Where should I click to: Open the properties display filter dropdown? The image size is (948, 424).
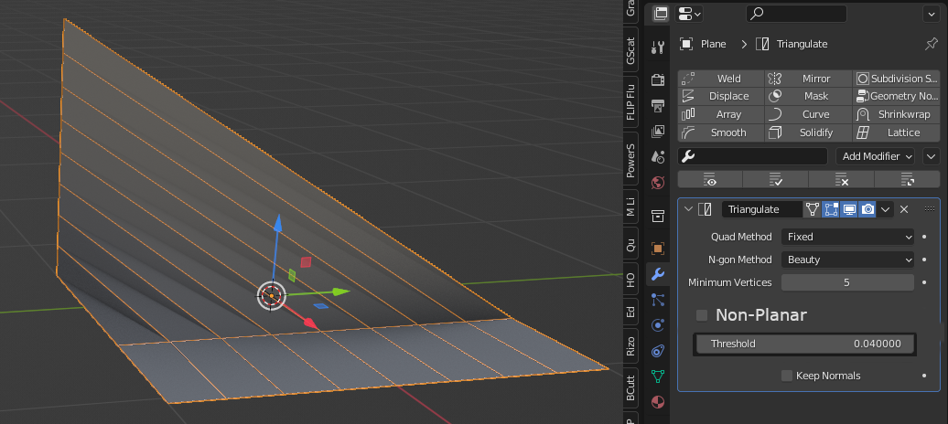689,14
